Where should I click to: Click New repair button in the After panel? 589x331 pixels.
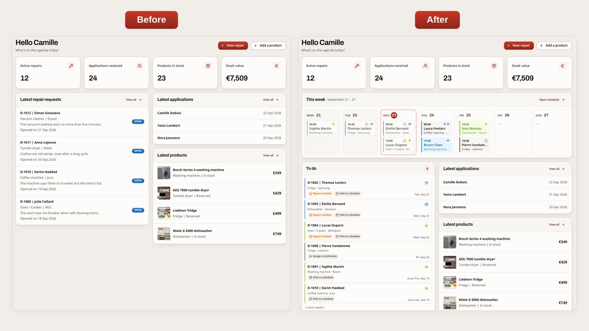[x=519, y=46]
